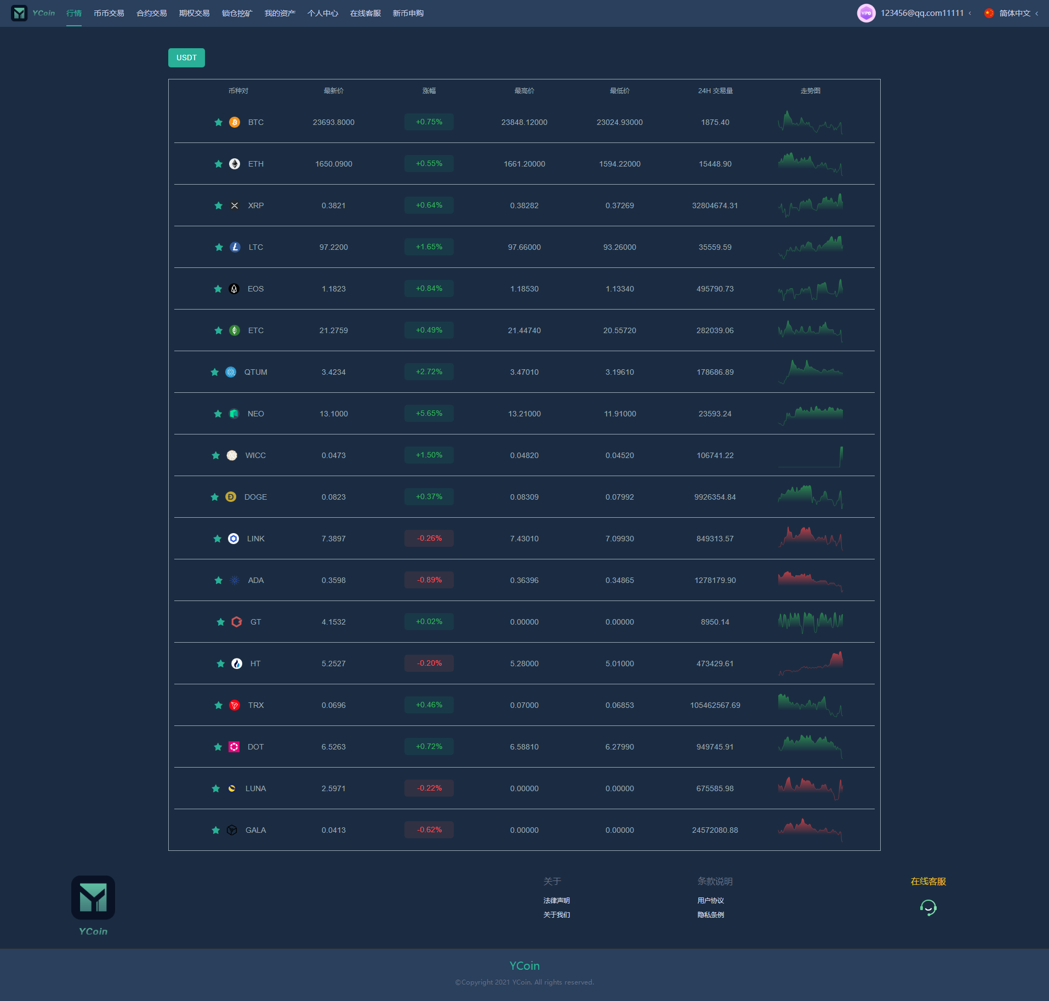Open 我的资产 navigation item
This screenshot has width=1049, height=1001.
tap(280, 13)
